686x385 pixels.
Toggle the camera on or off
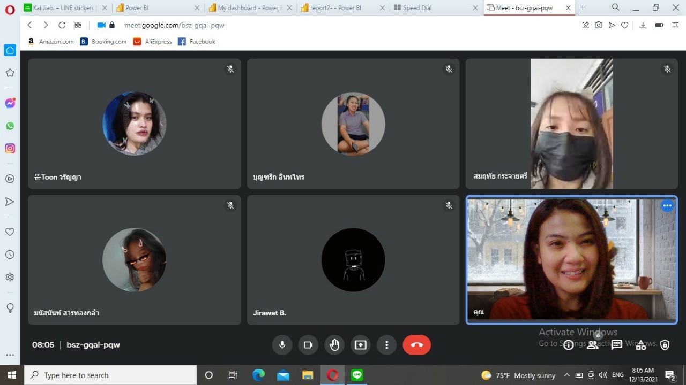tap(308, 345)
